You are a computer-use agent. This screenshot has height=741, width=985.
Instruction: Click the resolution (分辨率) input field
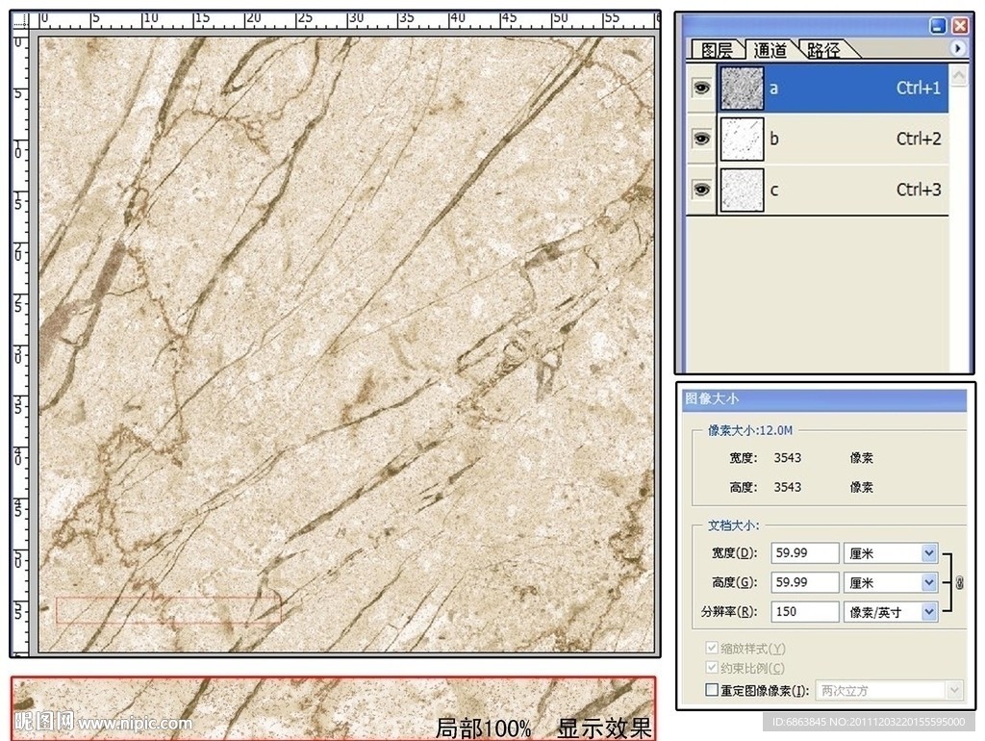(x=804, y=611)
